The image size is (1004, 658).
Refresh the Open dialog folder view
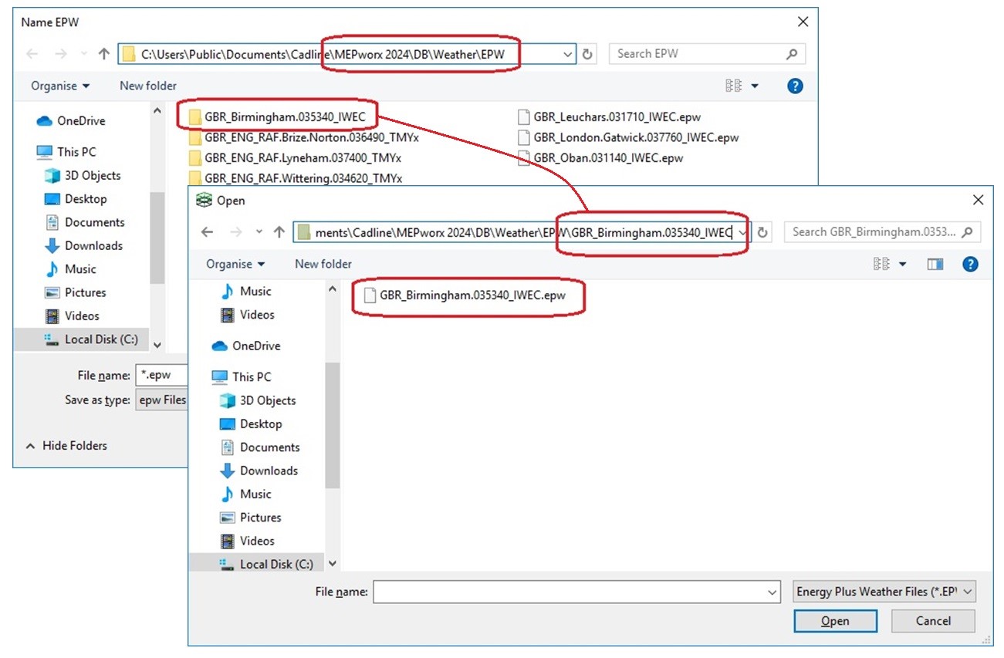click(x=763, y=232)
